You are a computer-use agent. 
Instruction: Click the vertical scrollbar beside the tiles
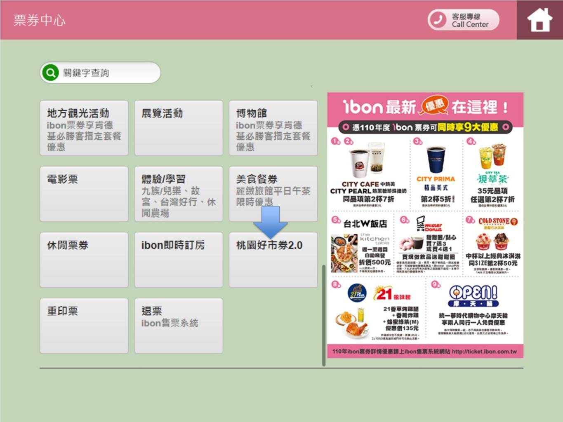tap(324, 315)
